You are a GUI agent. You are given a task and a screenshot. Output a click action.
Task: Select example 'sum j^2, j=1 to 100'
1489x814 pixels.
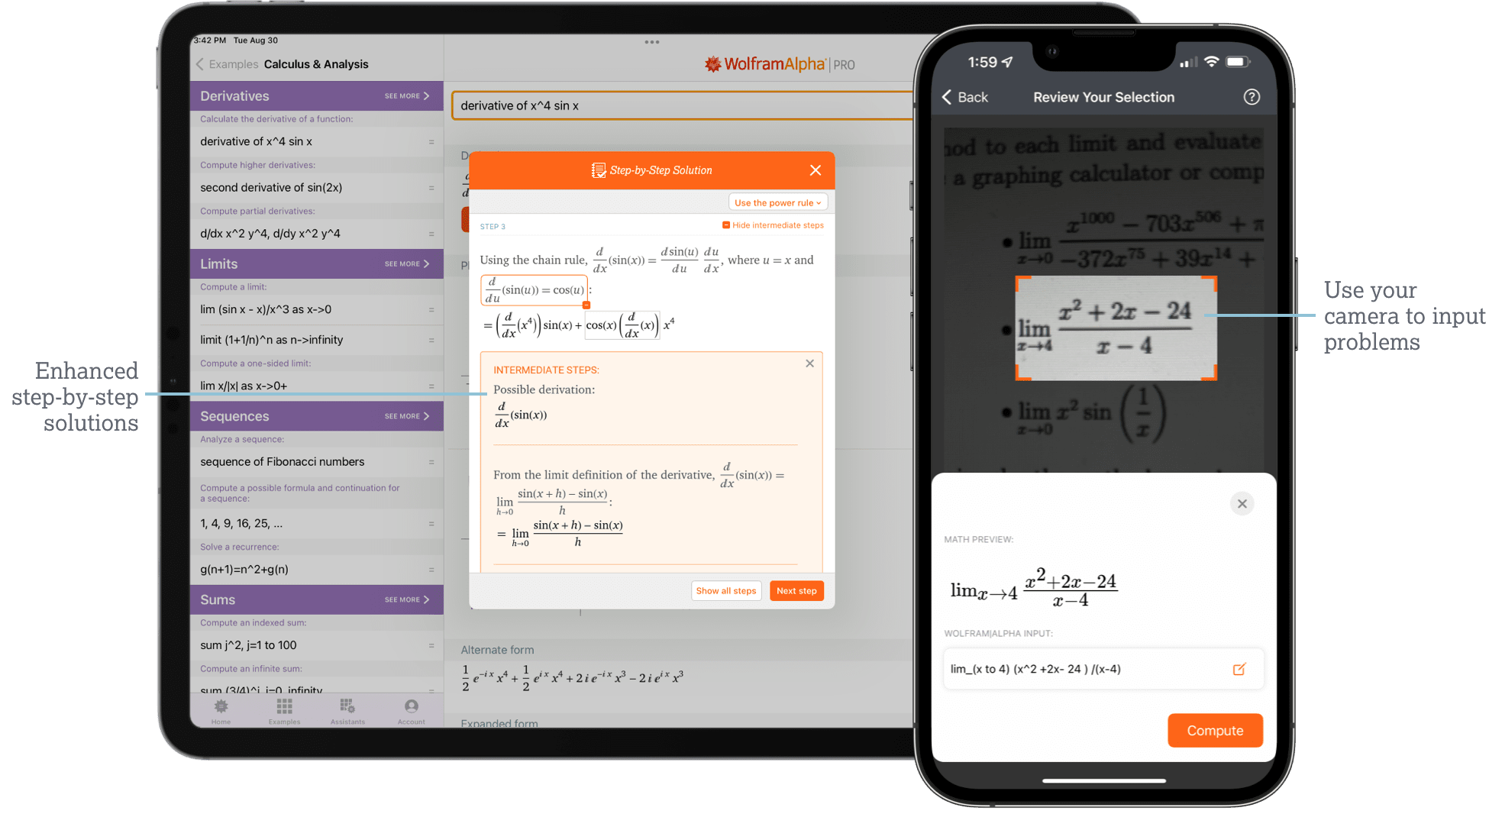(x=316, y=646)
